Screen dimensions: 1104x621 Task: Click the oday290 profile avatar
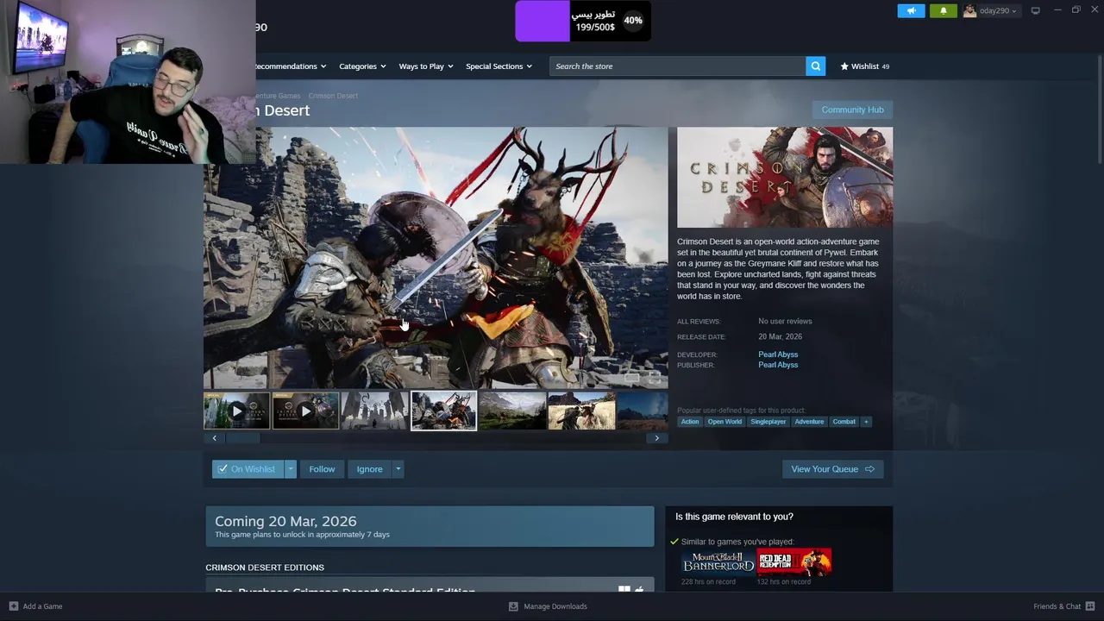tap(969, 10)
